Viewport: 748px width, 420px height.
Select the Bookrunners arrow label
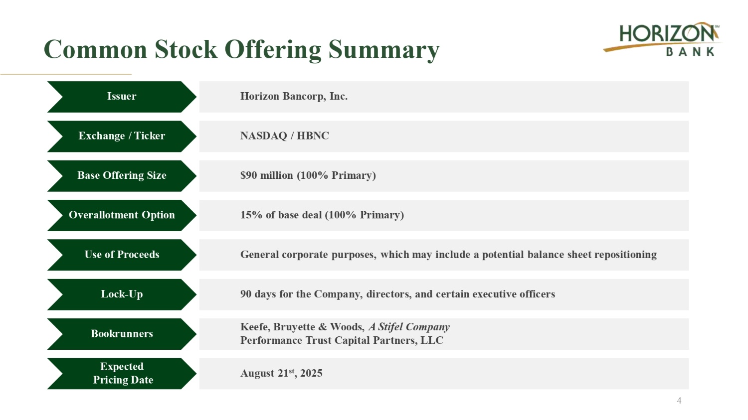click(122, 334)
